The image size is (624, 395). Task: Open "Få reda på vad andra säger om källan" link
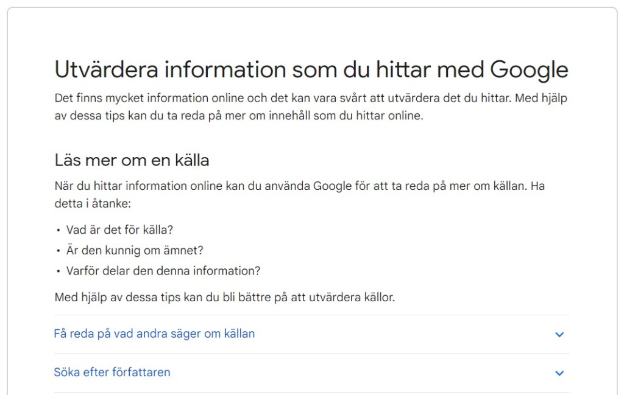pos(154,334)
